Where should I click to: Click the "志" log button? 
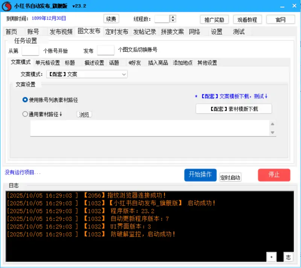(x=288, y=257)
